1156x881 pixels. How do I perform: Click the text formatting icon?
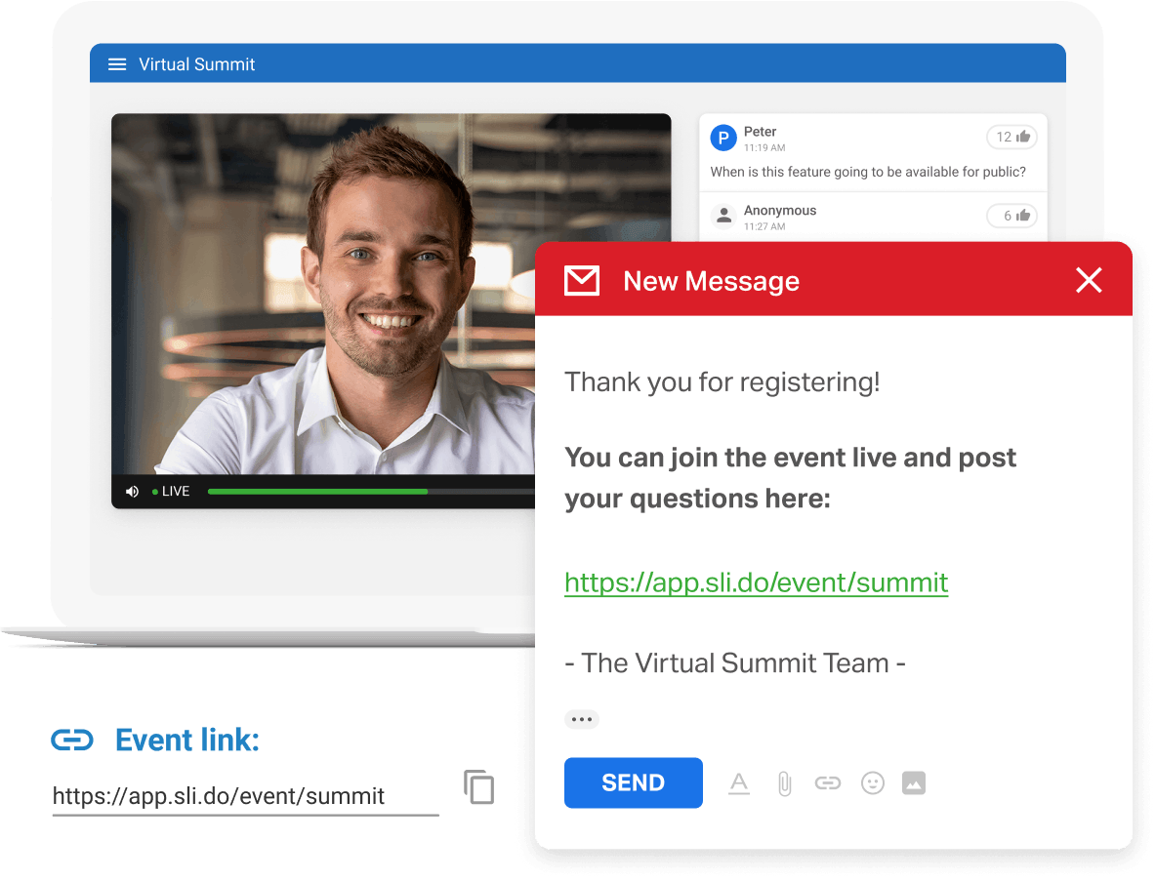pyautogui.click(x=739, y=783)
